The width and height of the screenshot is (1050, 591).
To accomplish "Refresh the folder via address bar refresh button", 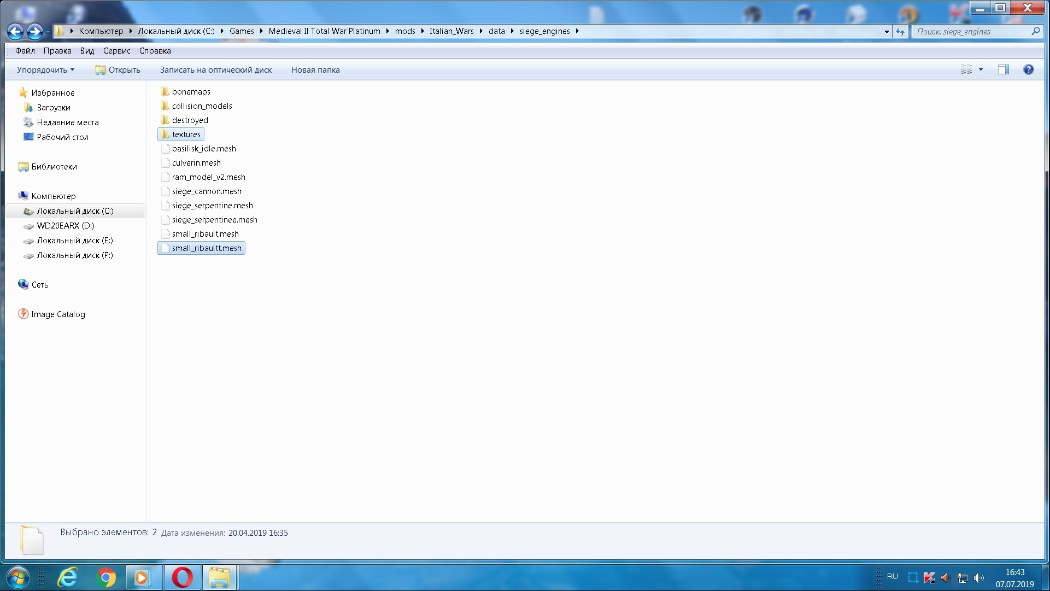I will pos(900,32).
